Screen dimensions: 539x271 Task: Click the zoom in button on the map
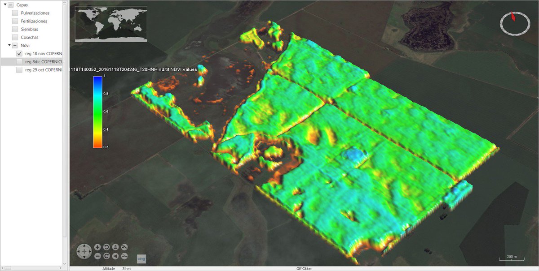click(97, 247)
